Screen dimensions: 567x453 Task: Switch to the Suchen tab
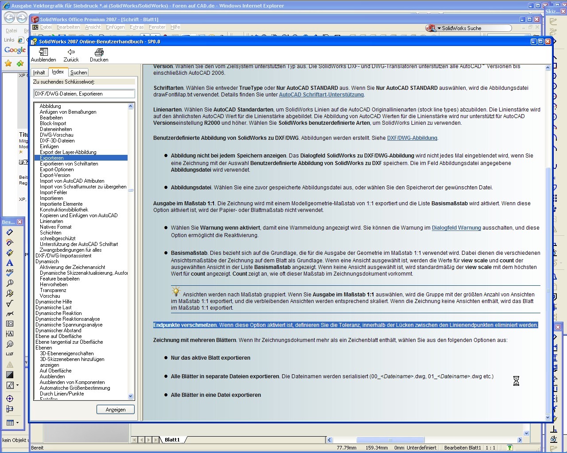(x=78, y=73)
